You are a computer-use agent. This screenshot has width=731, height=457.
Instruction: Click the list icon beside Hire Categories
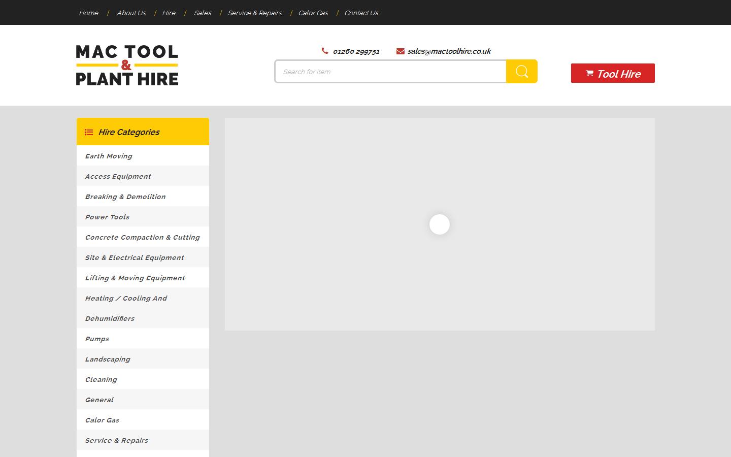tap(89, 132)
